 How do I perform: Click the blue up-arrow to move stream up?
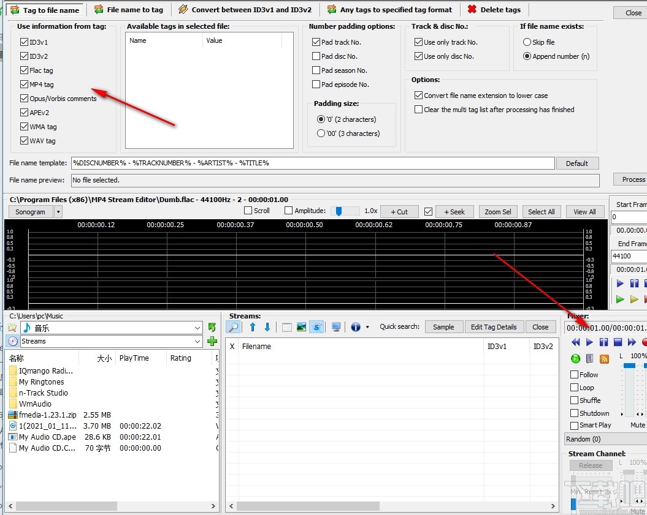click(253, 326)
